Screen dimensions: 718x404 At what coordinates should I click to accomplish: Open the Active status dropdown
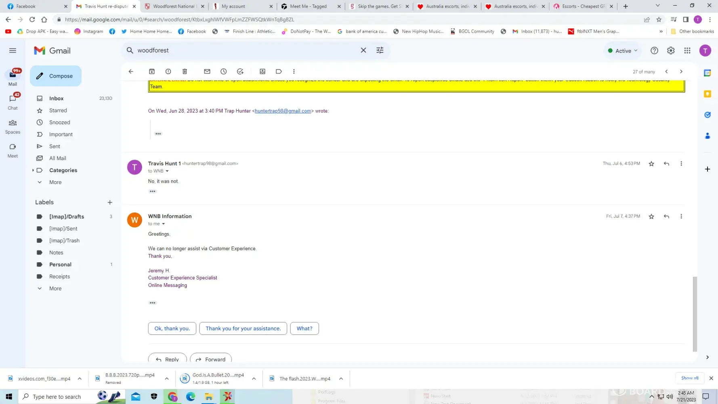pos(623,51)
